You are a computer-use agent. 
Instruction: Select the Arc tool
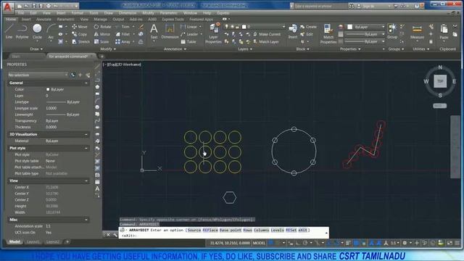pos(51,32)
